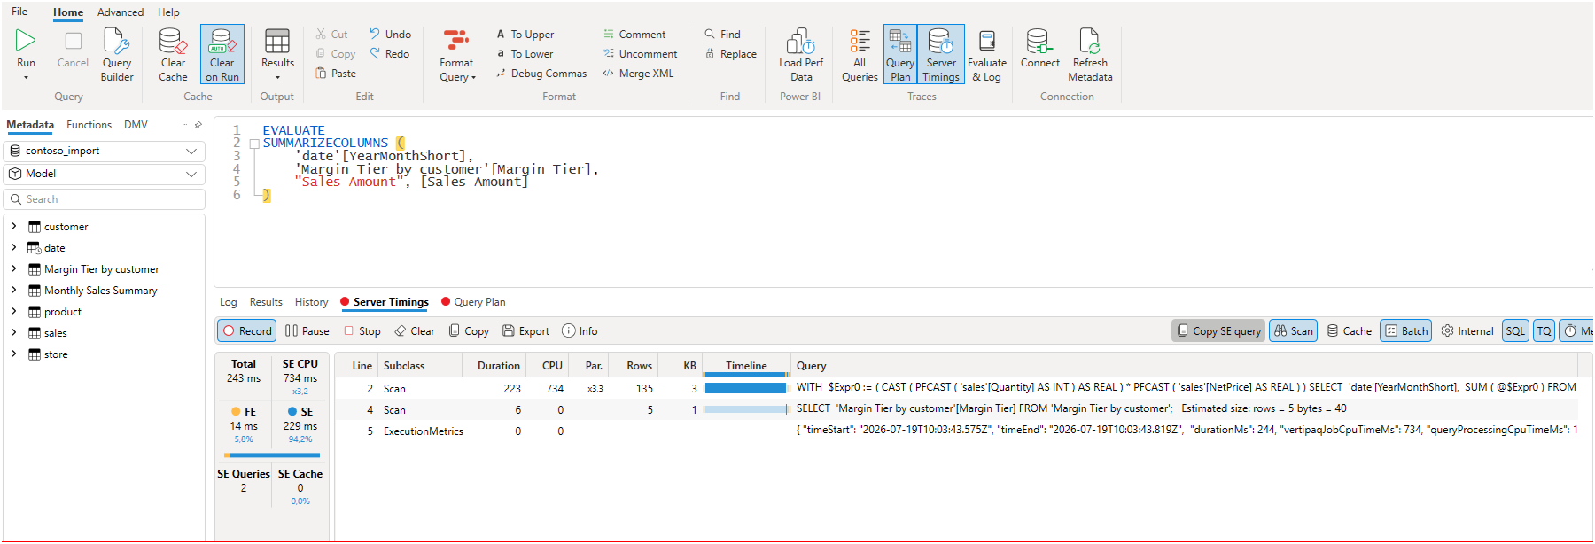Comment the selected lines
Viewport: 1595px width, 544px height.
tap(634, 35)
